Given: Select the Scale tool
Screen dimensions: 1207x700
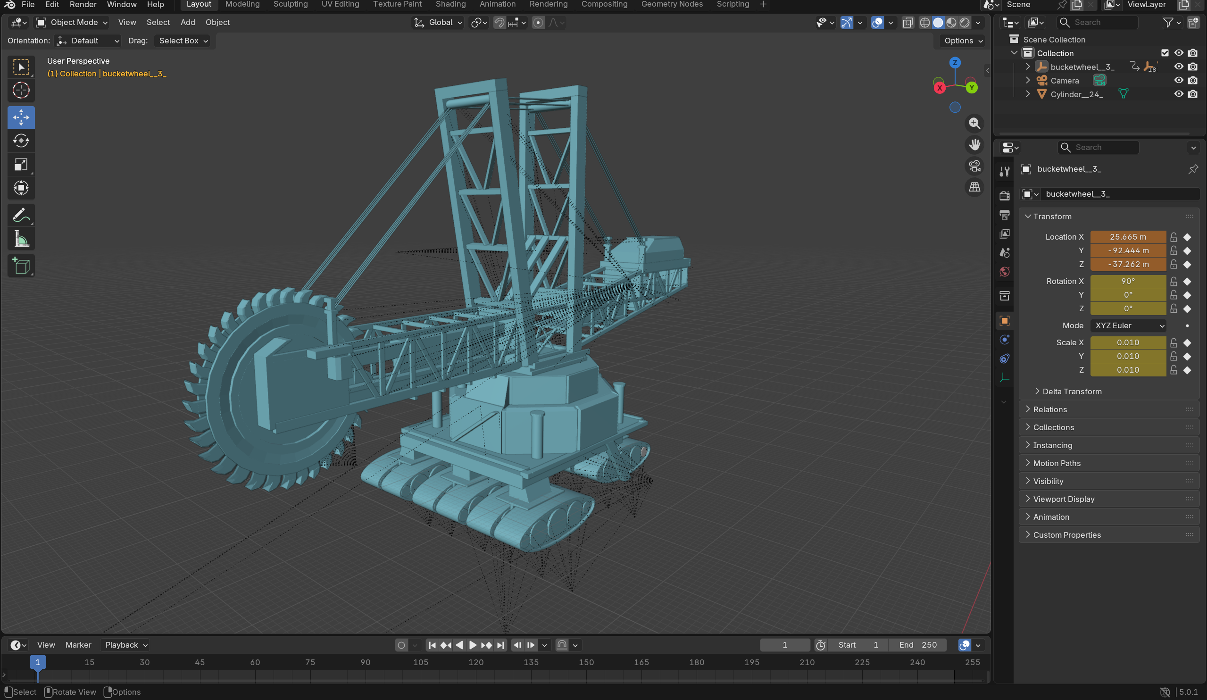Looking at the screenshot, I should [x=21, y=164].
